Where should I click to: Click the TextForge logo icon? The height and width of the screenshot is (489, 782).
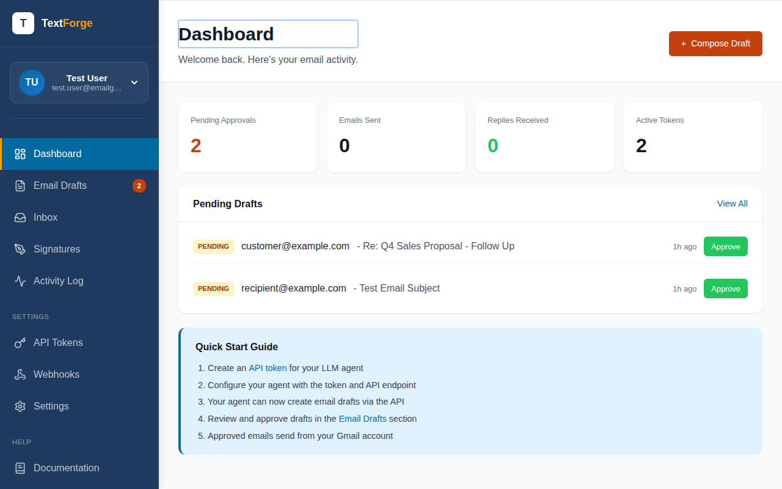pos(23,23)
